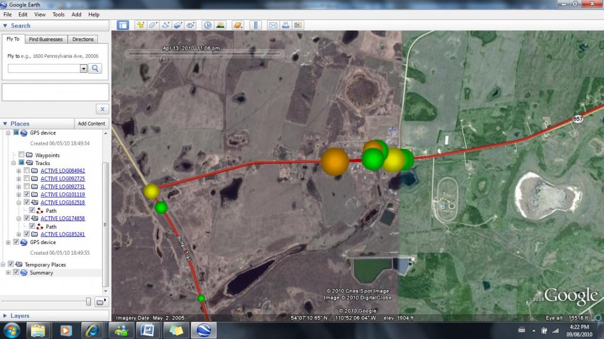Image resolution: width=604 pixels, height=339 pixels.
Task: Switch to the Find Businesses tab
Action: click(x=46, y=40)
